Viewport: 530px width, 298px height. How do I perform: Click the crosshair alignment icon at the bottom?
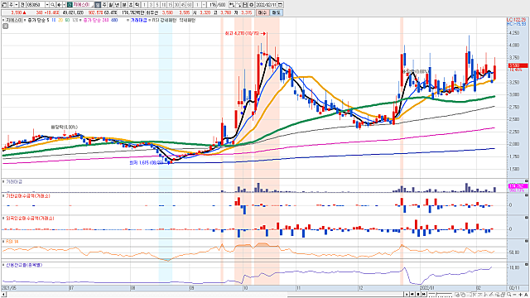click(485, 295)
